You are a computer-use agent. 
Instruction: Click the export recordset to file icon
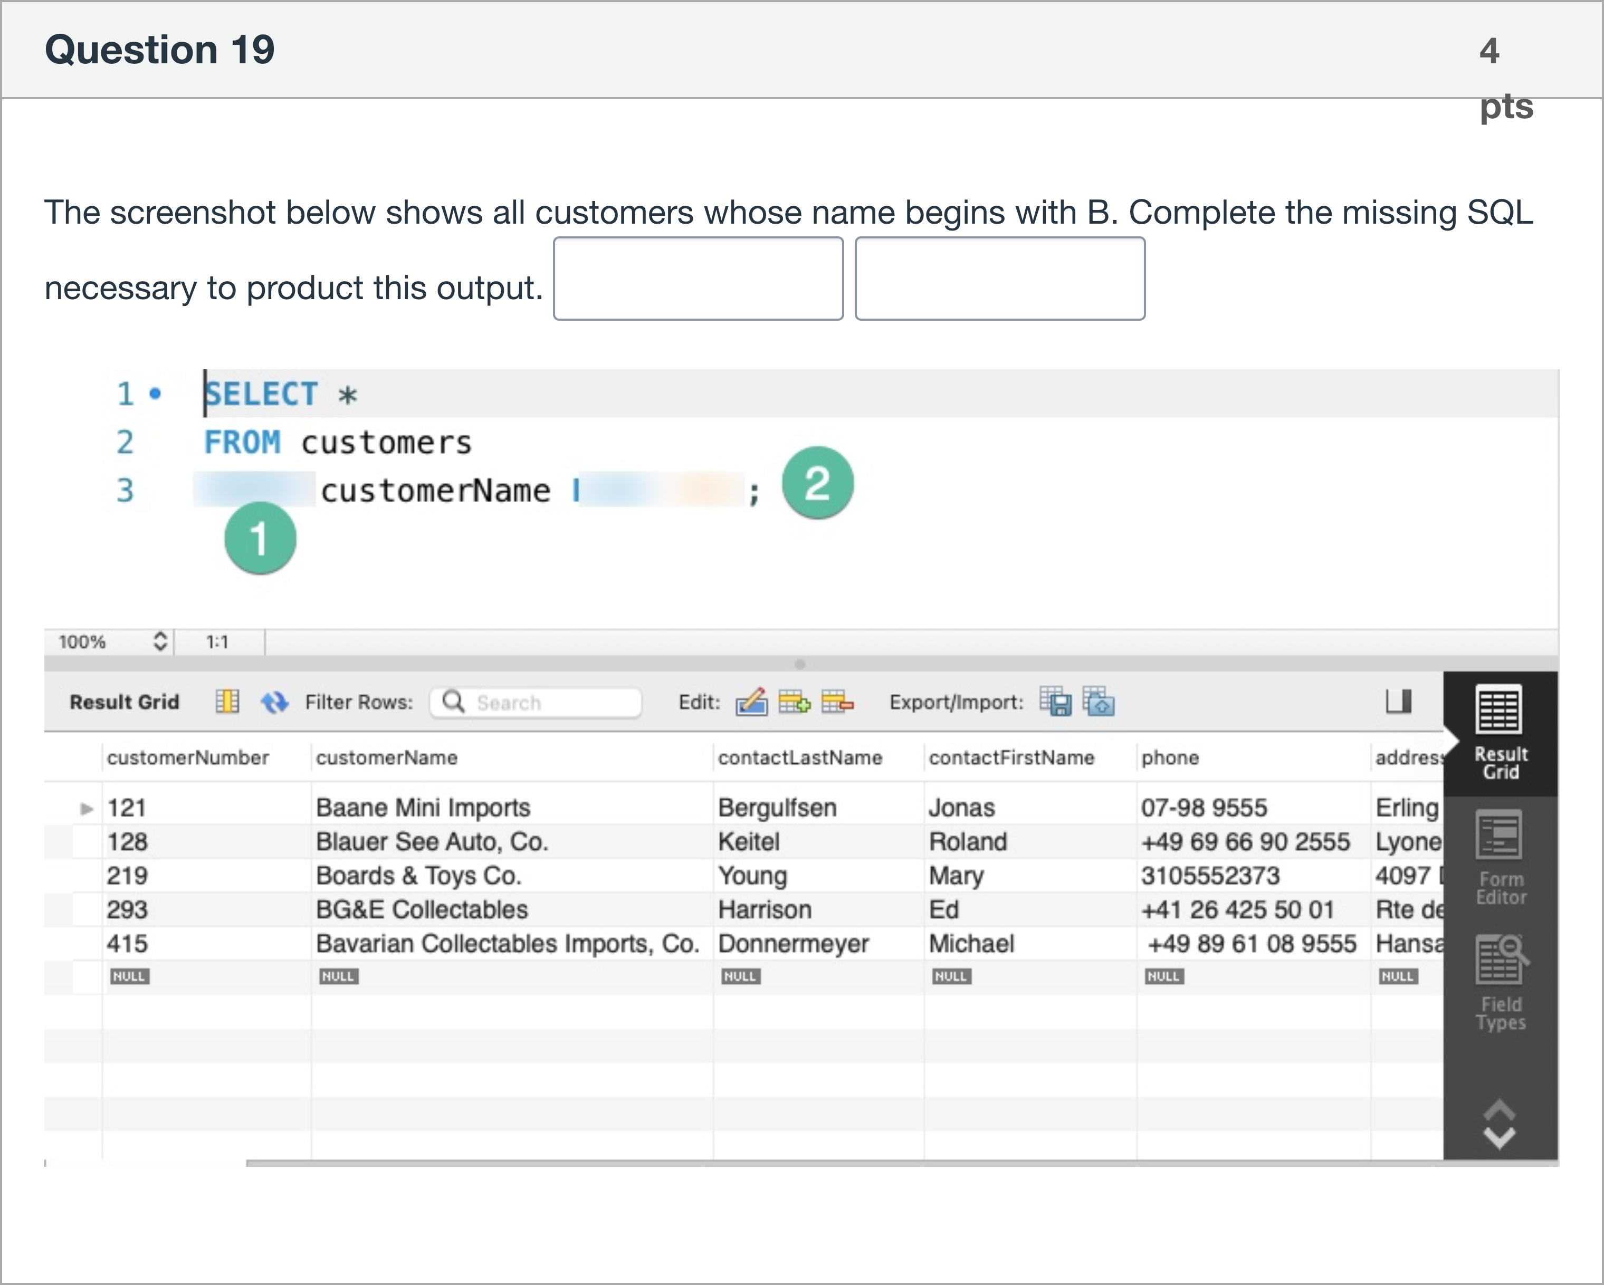click(1055, 701)
